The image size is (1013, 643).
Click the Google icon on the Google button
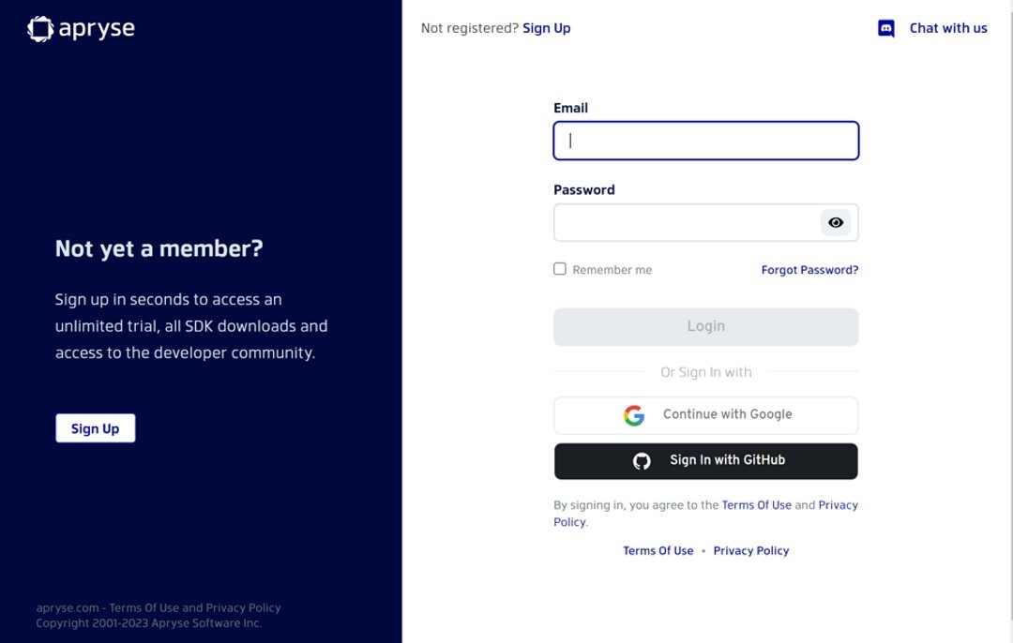coord(634,415)
